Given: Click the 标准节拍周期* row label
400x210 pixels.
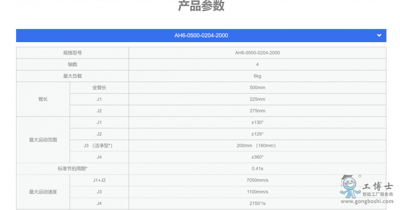Looking at the screenshot, I should (x=72, y=169).
